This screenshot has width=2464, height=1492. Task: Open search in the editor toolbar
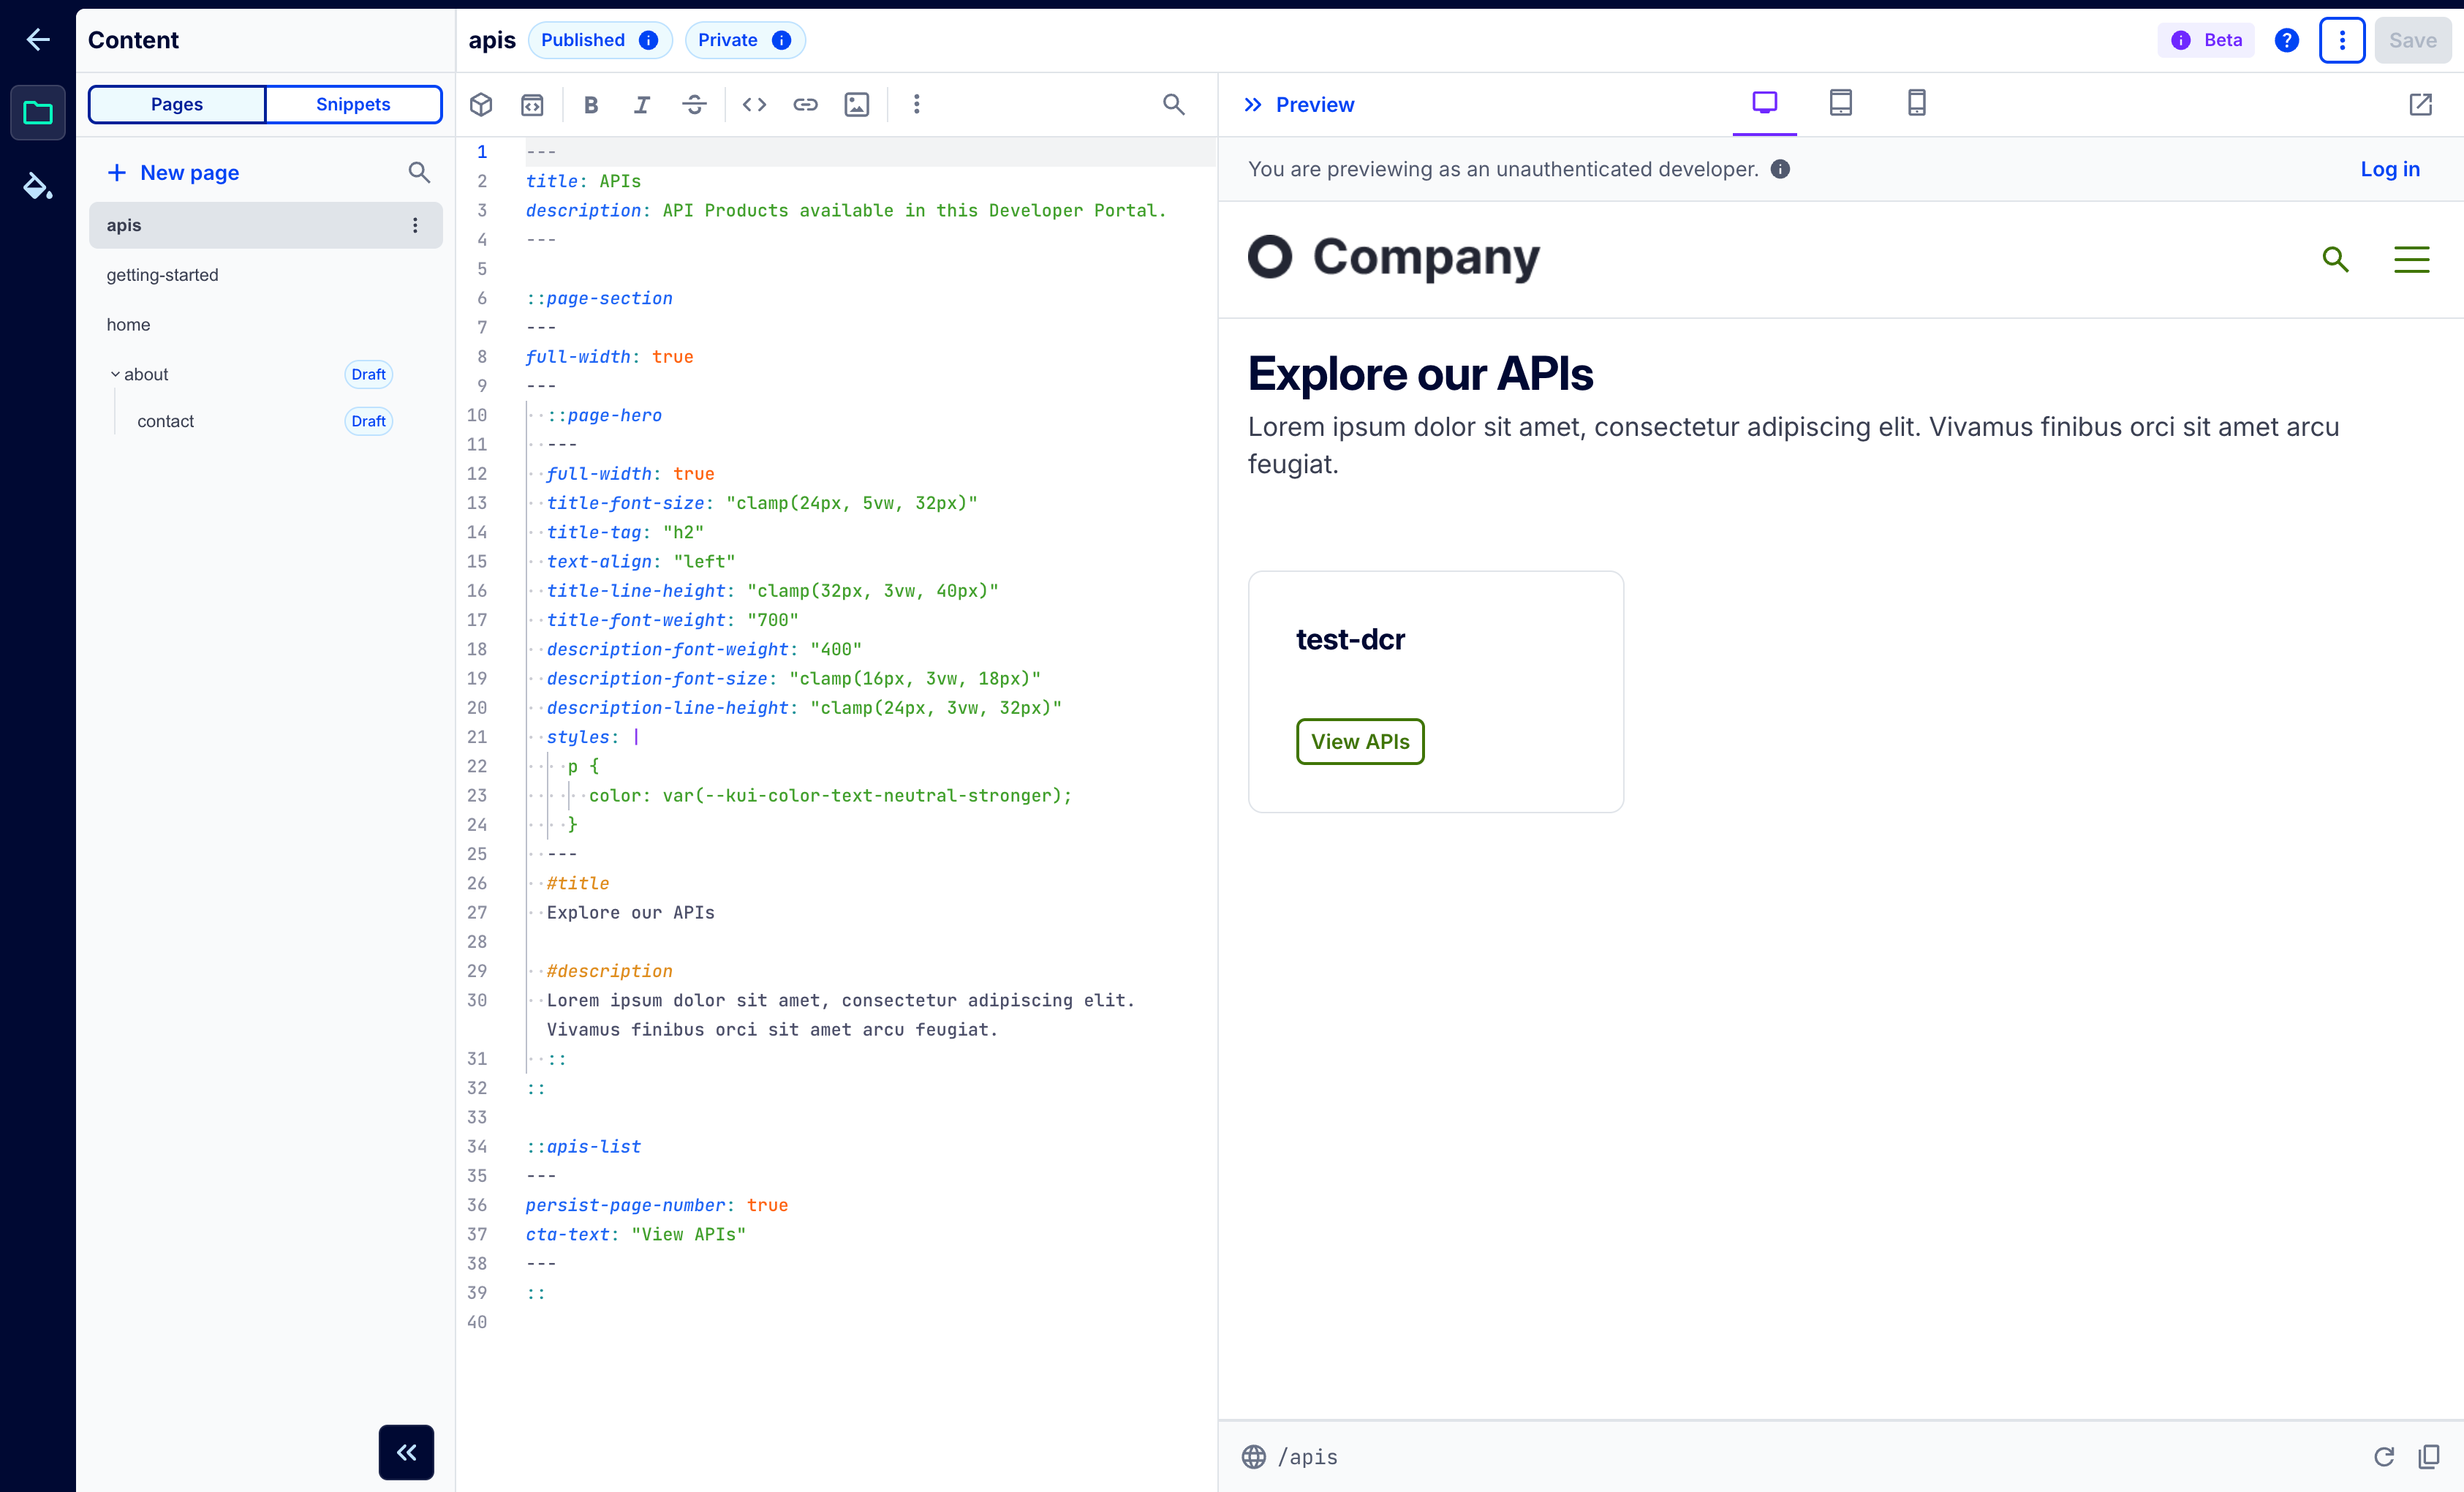point(1174,104)
